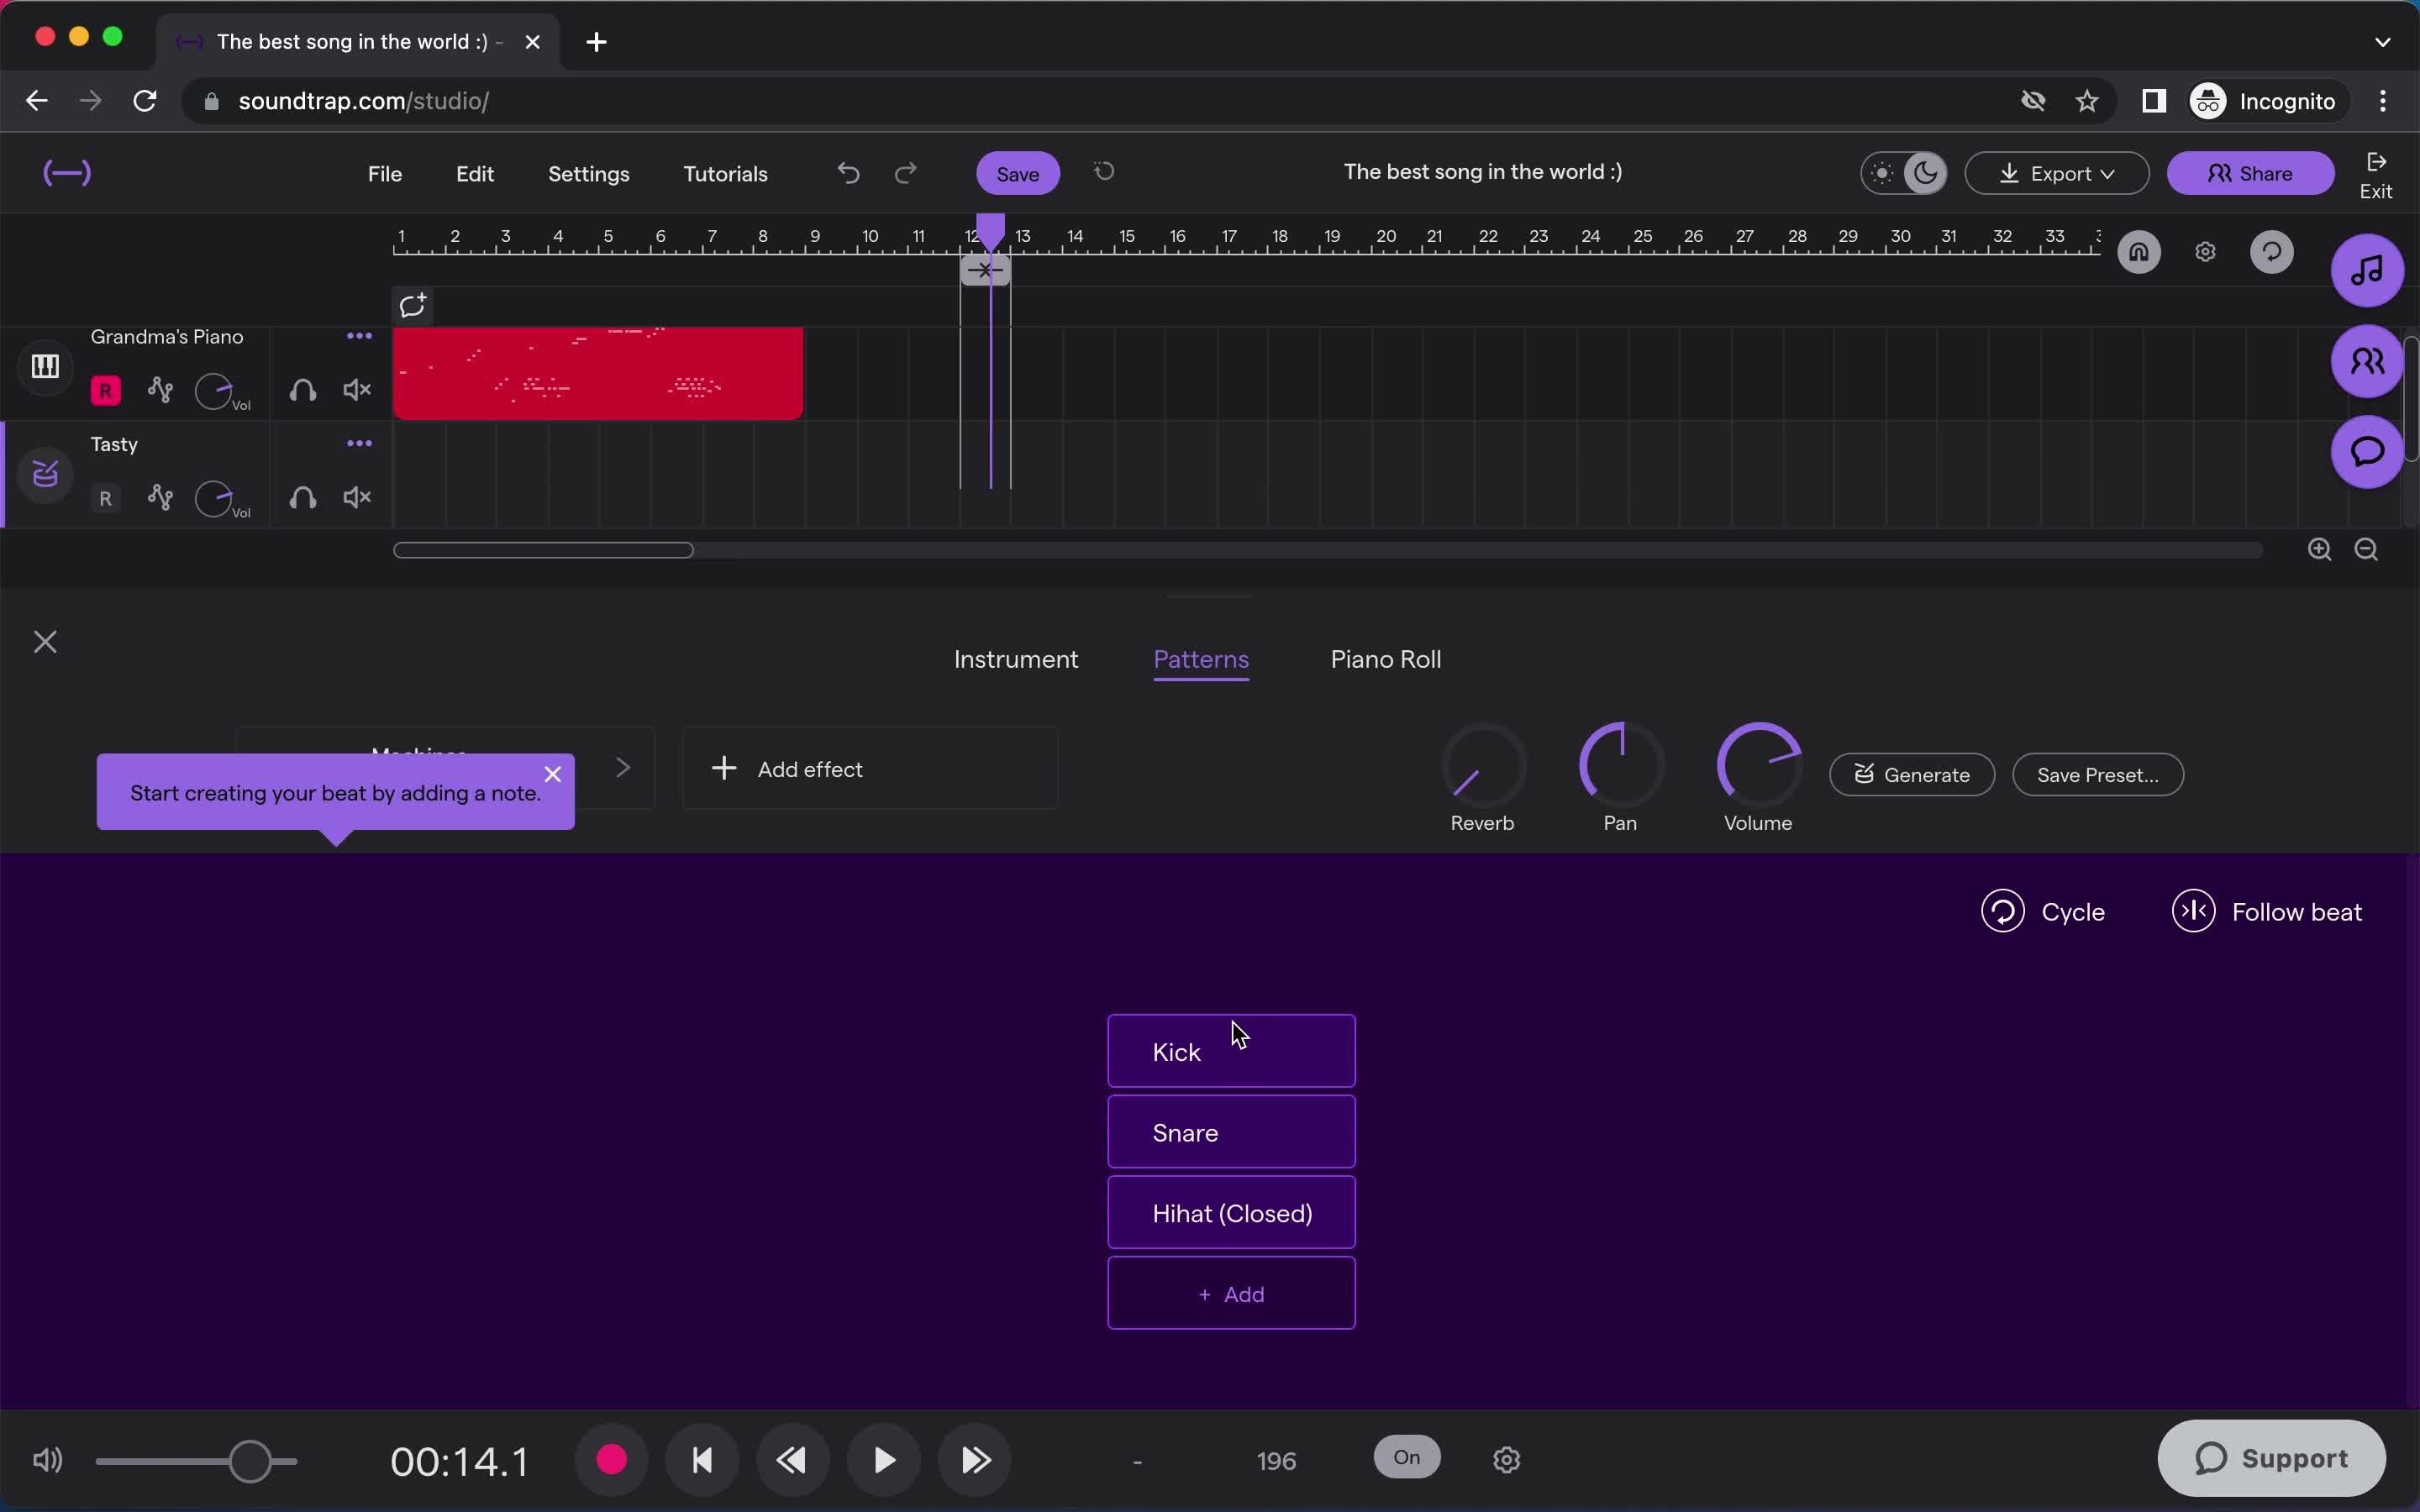Screen dimensions: 2420x1512
Task: Click the Pan knob
Action: (x=1621, y=766)
